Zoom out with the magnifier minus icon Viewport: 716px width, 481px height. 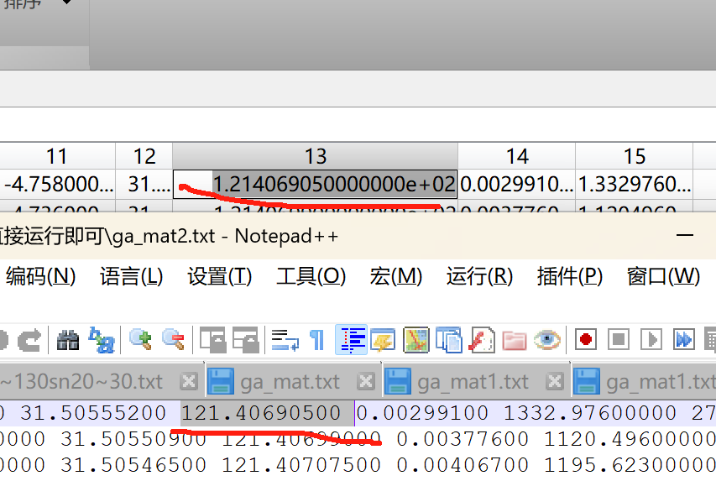pos(174,339)
